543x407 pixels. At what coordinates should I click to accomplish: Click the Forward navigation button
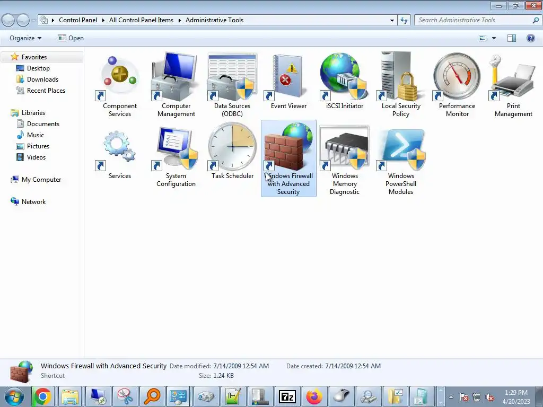(x=23, y=21)
